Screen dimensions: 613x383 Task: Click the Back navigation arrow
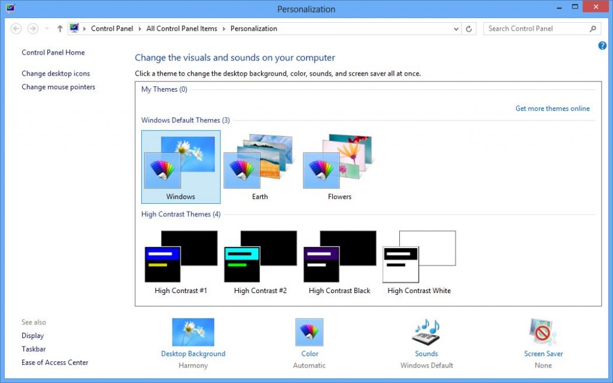coord(16,29)
